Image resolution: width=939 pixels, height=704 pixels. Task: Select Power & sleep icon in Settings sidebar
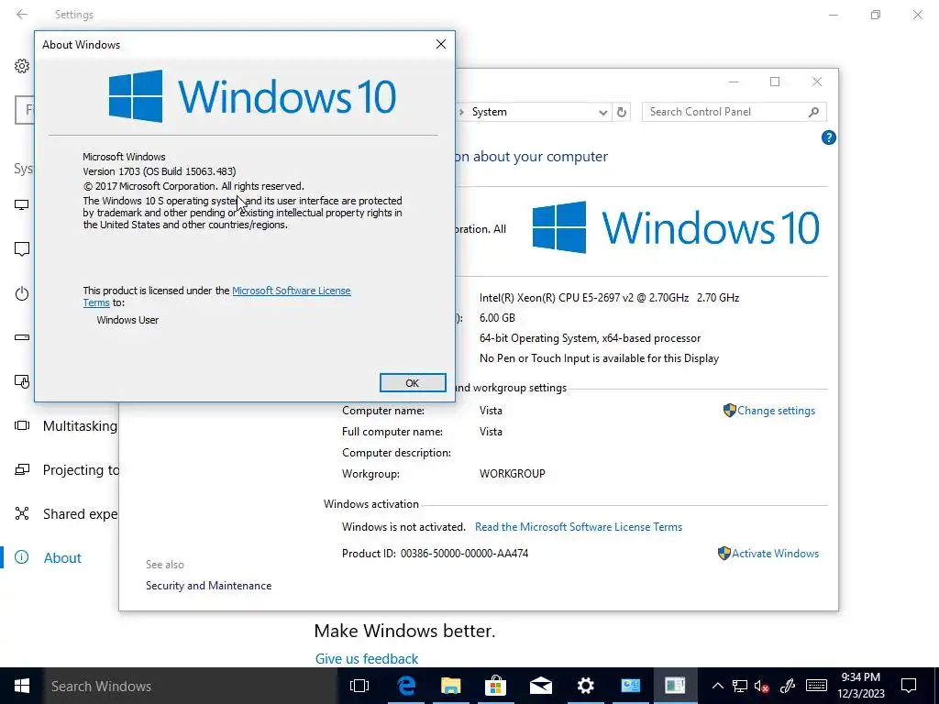tap(22, 293)
